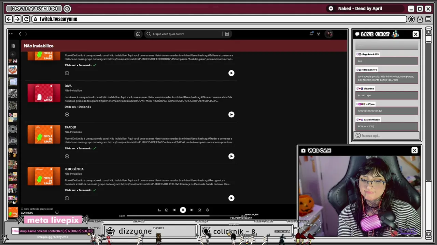Change playback speed 1x
Image resolution: width=437 pixels, height=245 pixels.
(159, 210)
